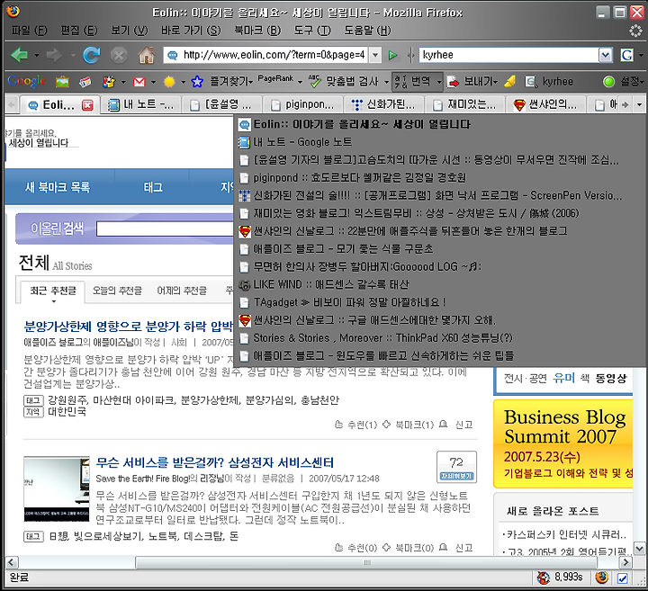This screenshot has width=648, height=591.
Task: Click the green Go arrow beside the address bar
Action: click(x=392, y=55)
